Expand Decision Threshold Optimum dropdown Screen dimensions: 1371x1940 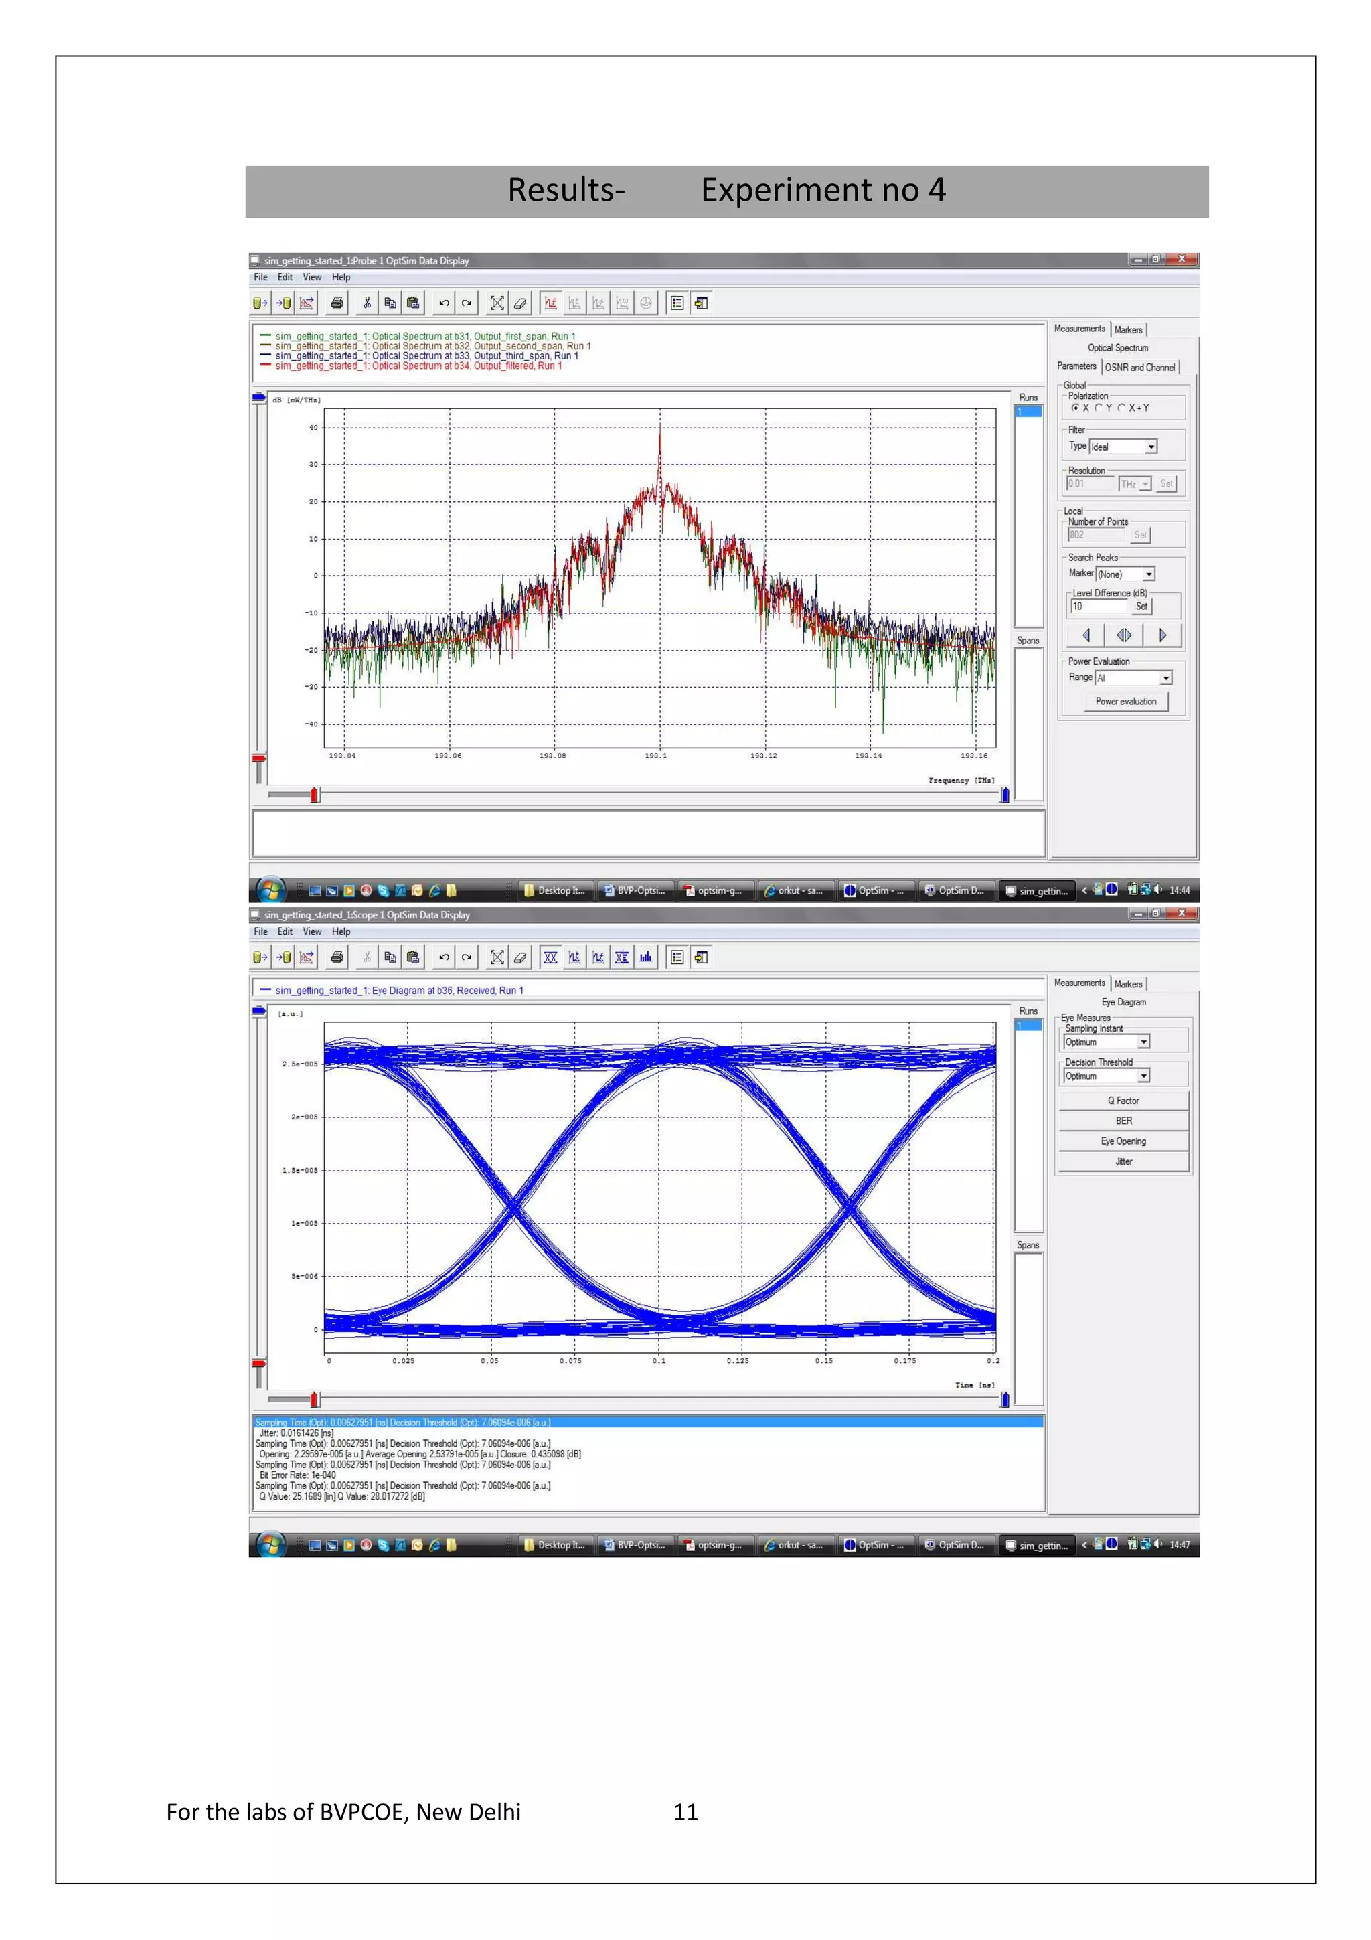point(1143,1076)
